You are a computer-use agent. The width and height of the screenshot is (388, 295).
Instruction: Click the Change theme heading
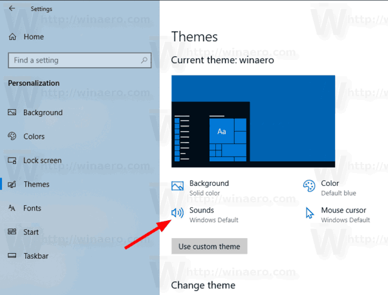point(203,285)
